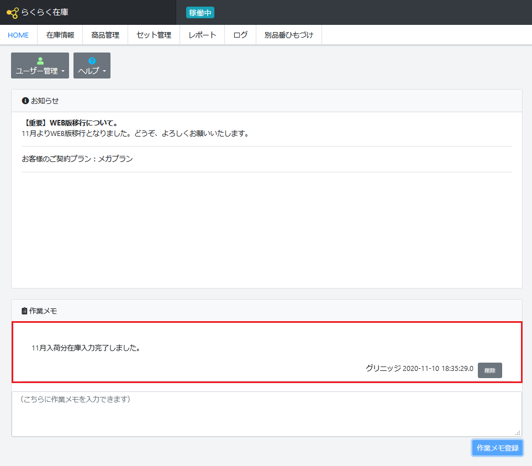Click the お知らせ info icon
Image resolution: width=532 pixels, height=466 pixels.
tap(25, 101)
